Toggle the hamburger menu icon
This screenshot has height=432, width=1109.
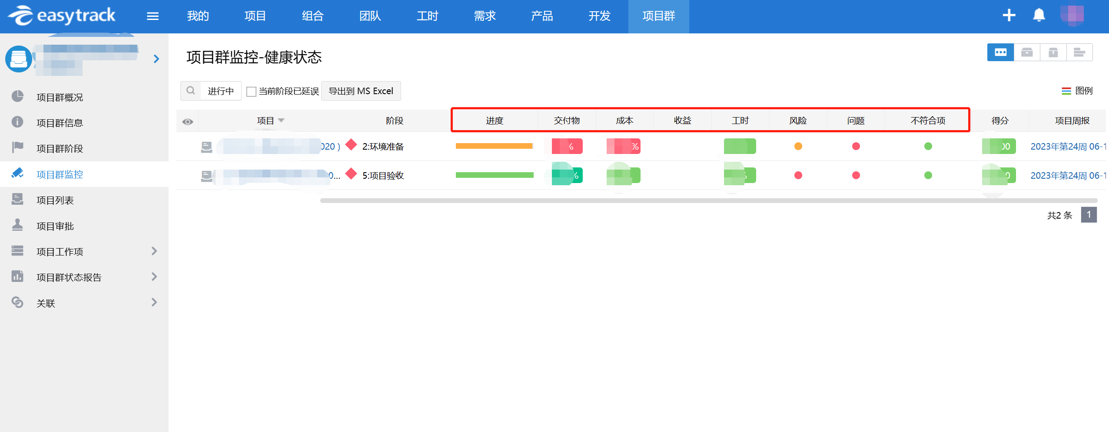153,16
